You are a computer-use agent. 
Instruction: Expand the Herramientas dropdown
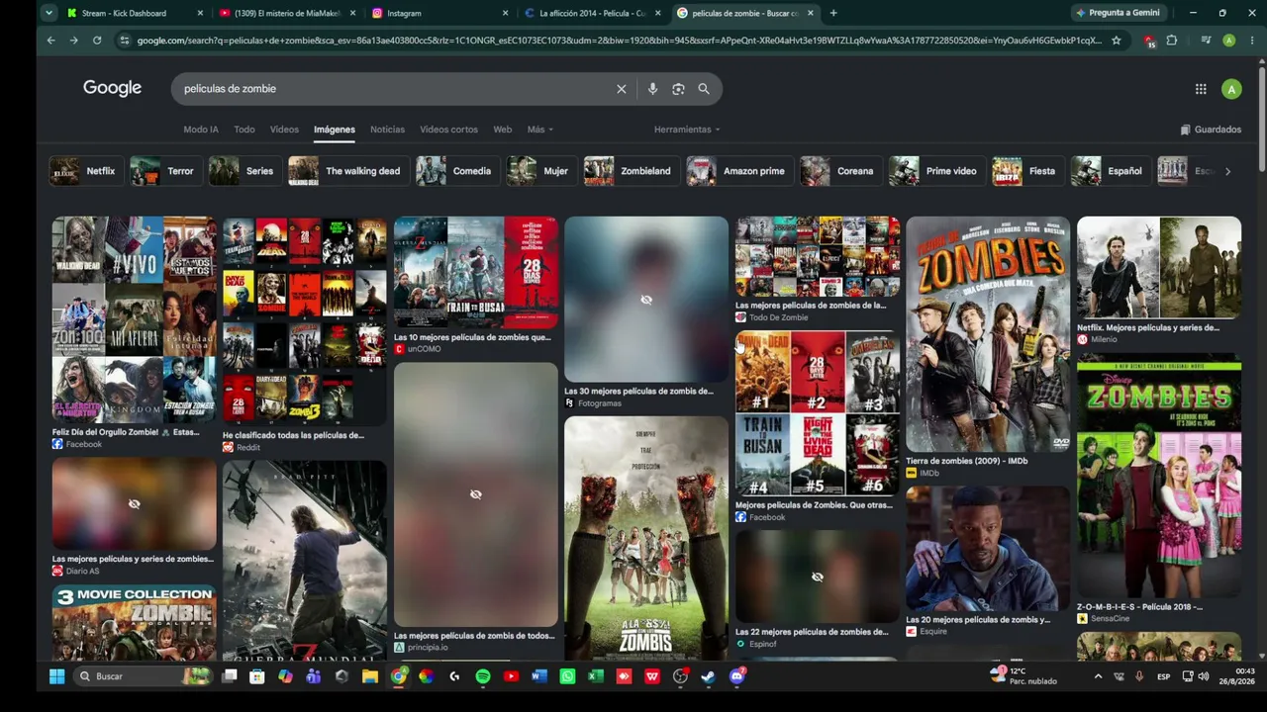[x=687, y=130]
